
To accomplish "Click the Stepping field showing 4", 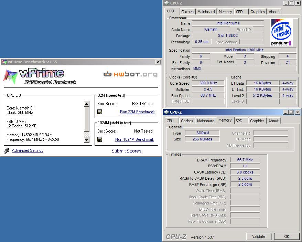I will point(288,56).
